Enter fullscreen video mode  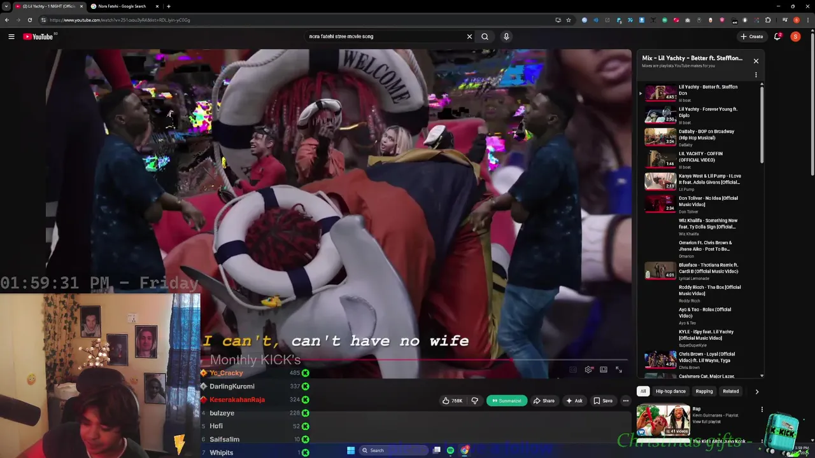coord(618,370)
